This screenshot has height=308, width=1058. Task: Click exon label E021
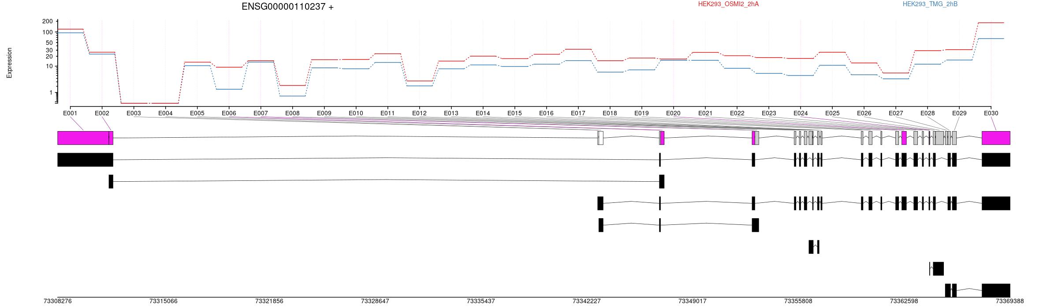point(705,113)
